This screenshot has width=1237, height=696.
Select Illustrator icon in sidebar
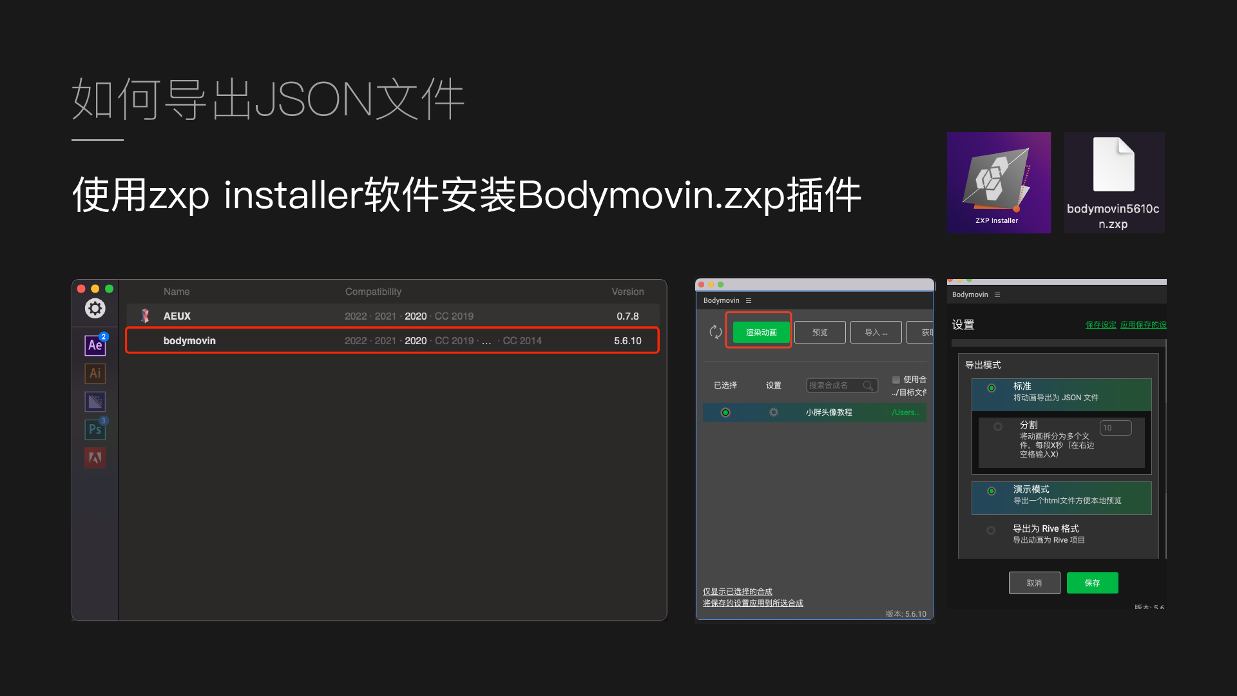[95, 373]
